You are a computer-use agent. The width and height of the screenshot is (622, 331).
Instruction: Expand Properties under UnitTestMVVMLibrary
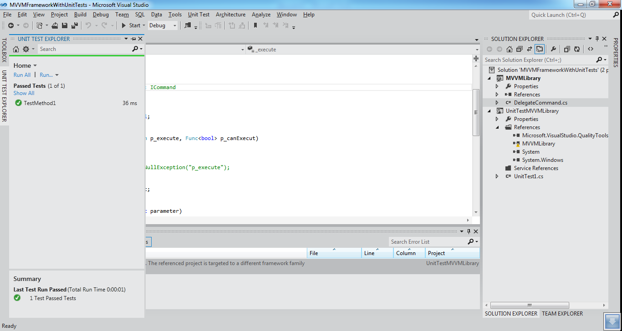(497, 119)
